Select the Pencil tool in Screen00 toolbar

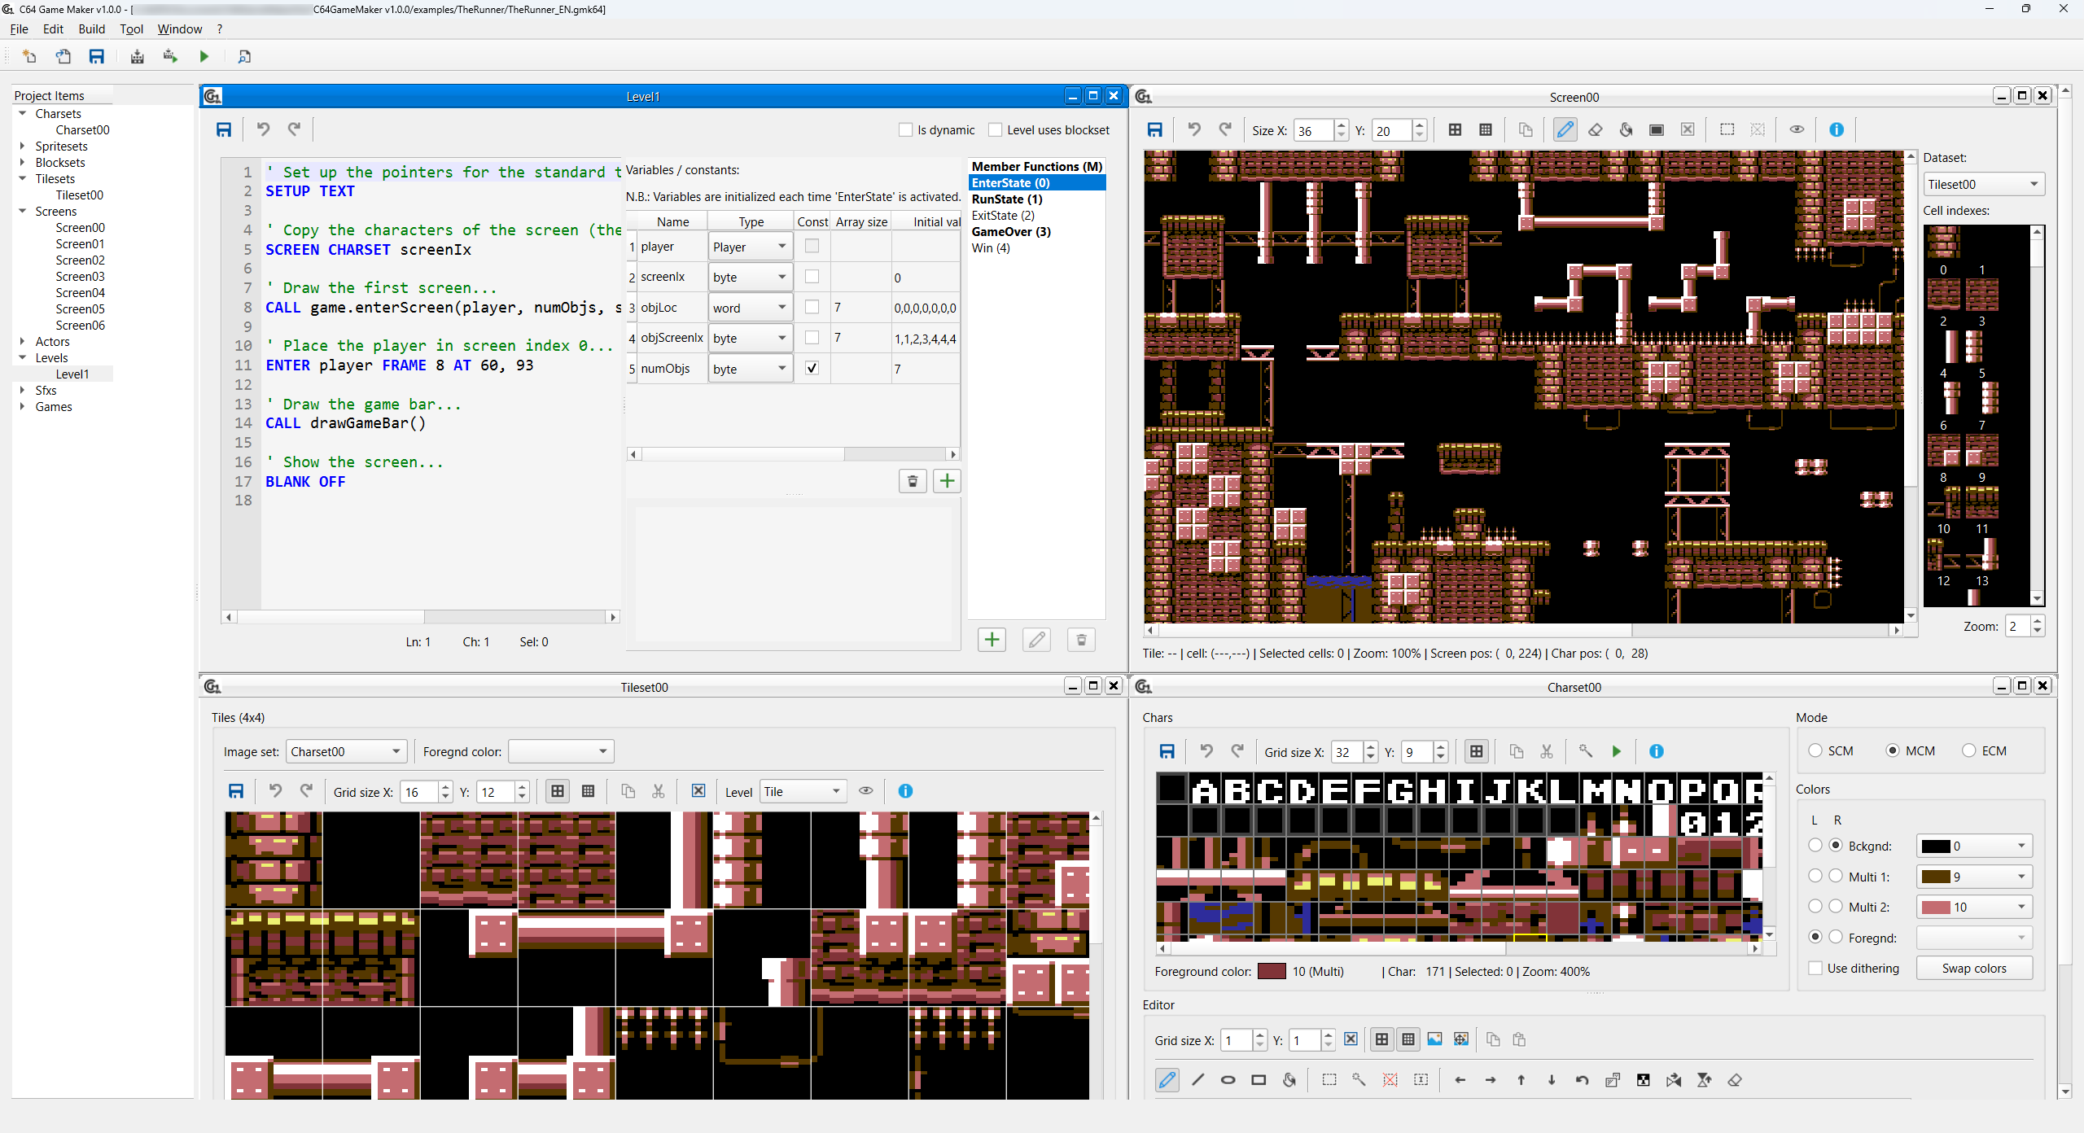point(1565,129)
